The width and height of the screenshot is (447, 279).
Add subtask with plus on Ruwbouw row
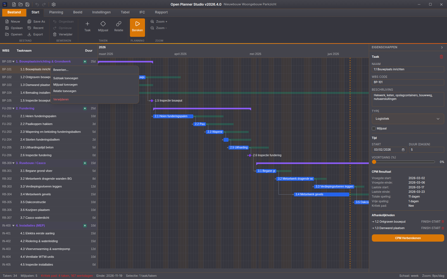(x=85, y=163)
